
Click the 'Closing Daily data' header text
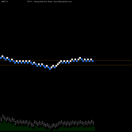[41, 2]
